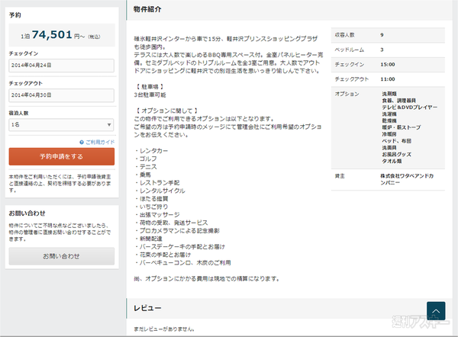Select the price text 74,501
This screenshot has width=458, height=337.
[x=52, y=35]
